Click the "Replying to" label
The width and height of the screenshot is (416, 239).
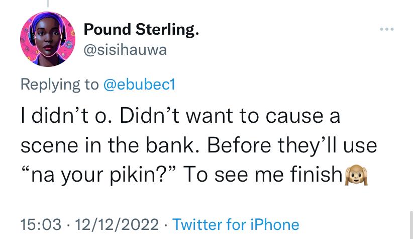coord(59,85)
